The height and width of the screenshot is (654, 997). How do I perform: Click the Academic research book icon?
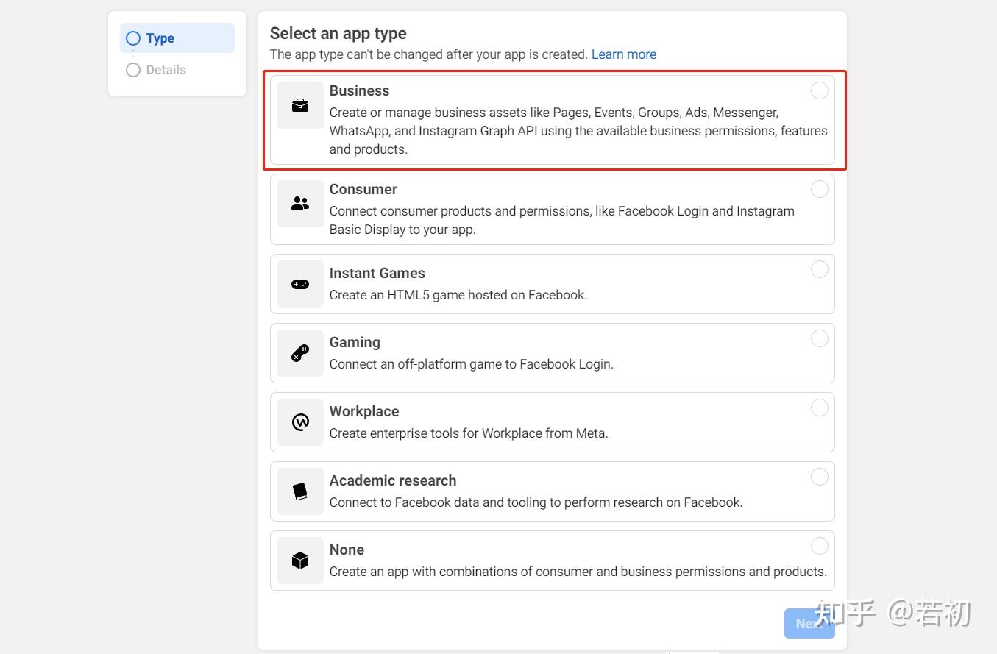pyautogui.click(x=300, y=491)
